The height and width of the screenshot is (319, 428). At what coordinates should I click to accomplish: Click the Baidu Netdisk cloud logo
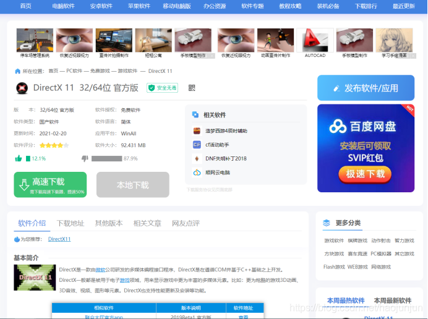coord(338,126)
